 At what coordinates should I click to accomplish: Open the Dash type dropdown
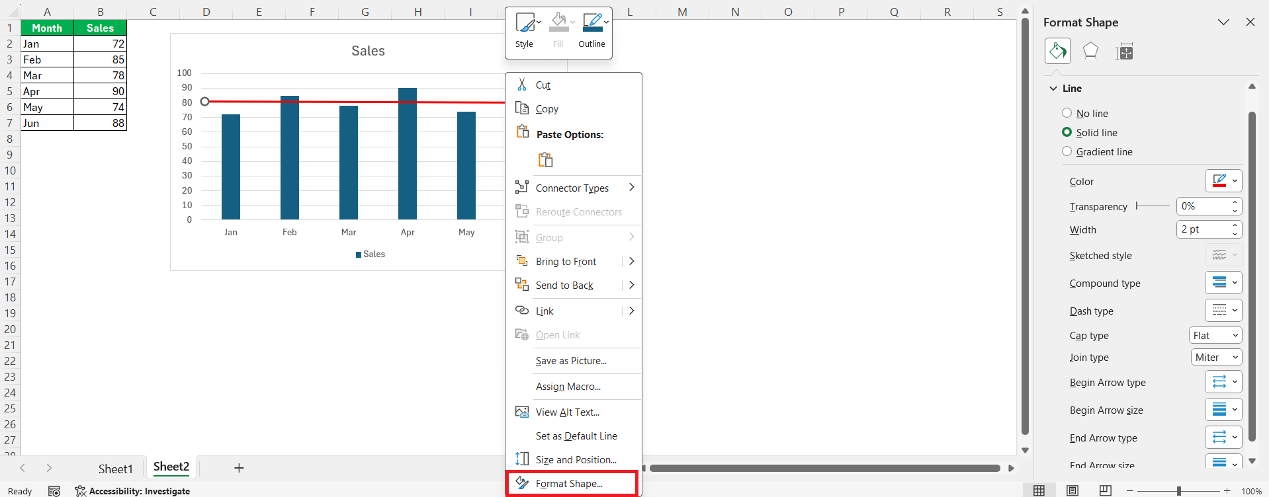(x=1223, y=310)
